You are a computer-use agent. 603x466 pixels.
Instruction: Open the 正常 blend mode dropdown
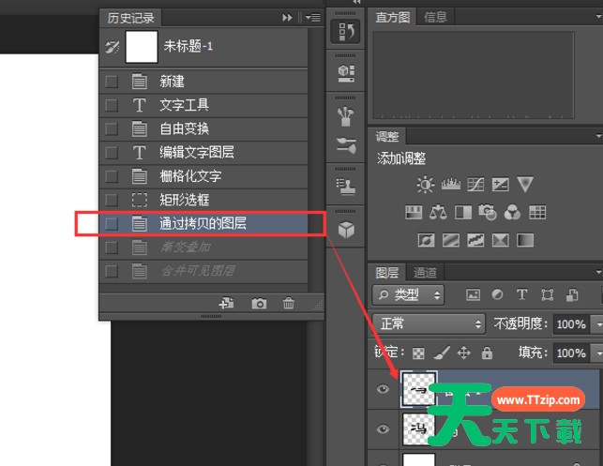click(429, 323)
